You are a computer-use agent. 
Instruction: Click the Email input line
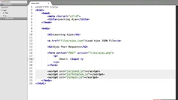point(71,59)
